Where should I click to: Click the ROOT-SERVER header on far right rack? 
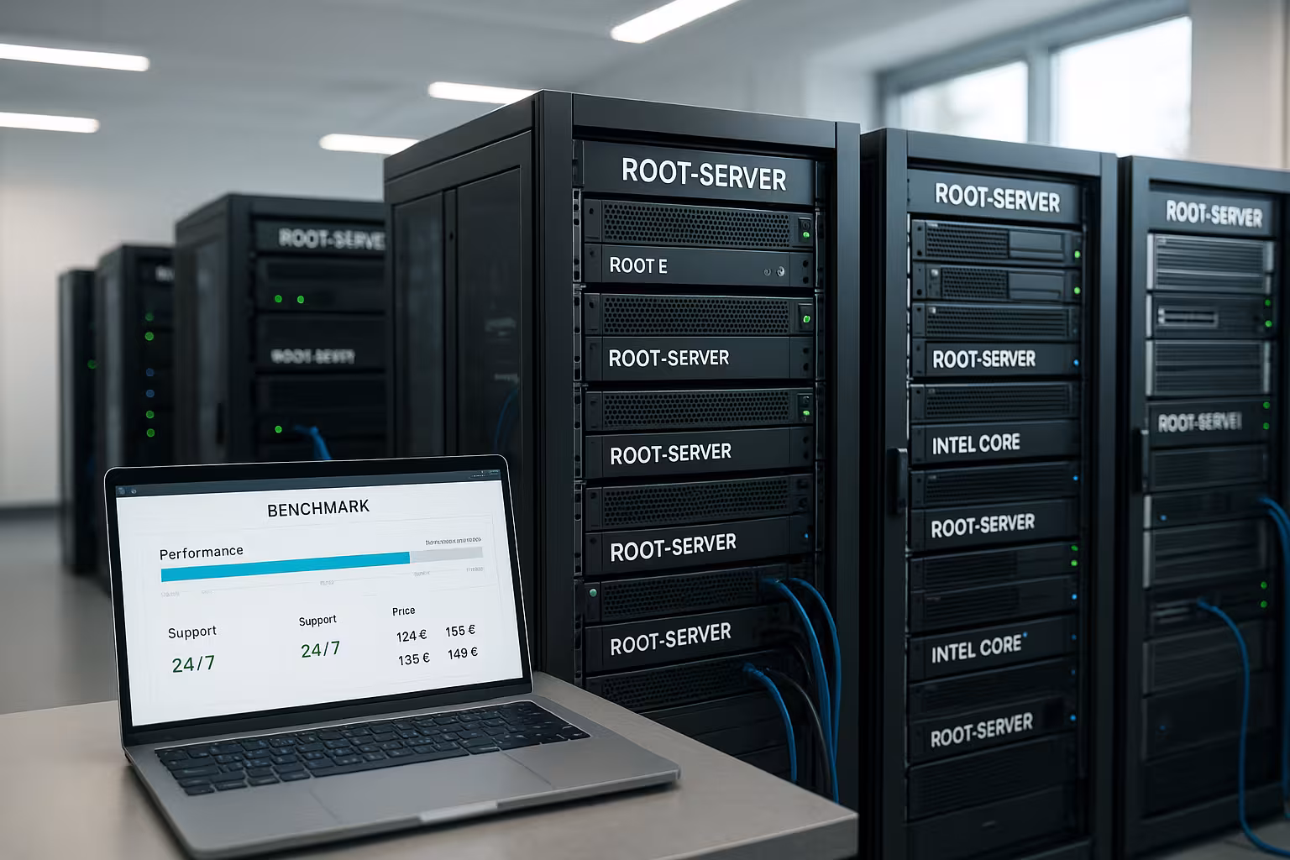tap(1213, 214)
